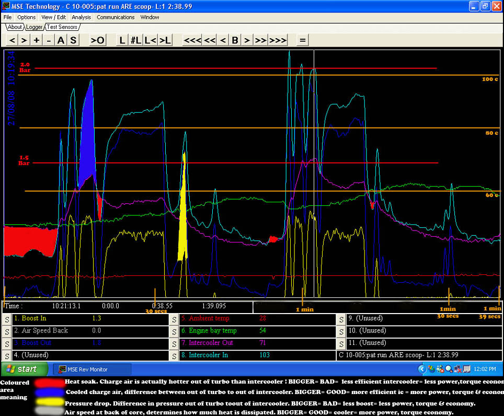Screen dimensions: 504x416
Task: Toggle the S button for Engine bay temp
Action: point(174,332)
